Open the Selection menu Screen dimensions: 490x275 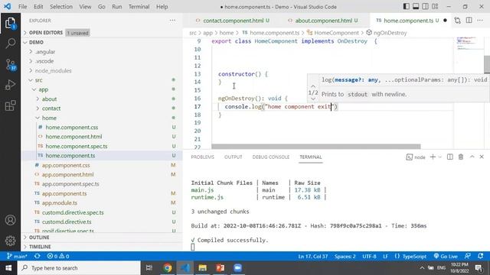click(61, 7)
